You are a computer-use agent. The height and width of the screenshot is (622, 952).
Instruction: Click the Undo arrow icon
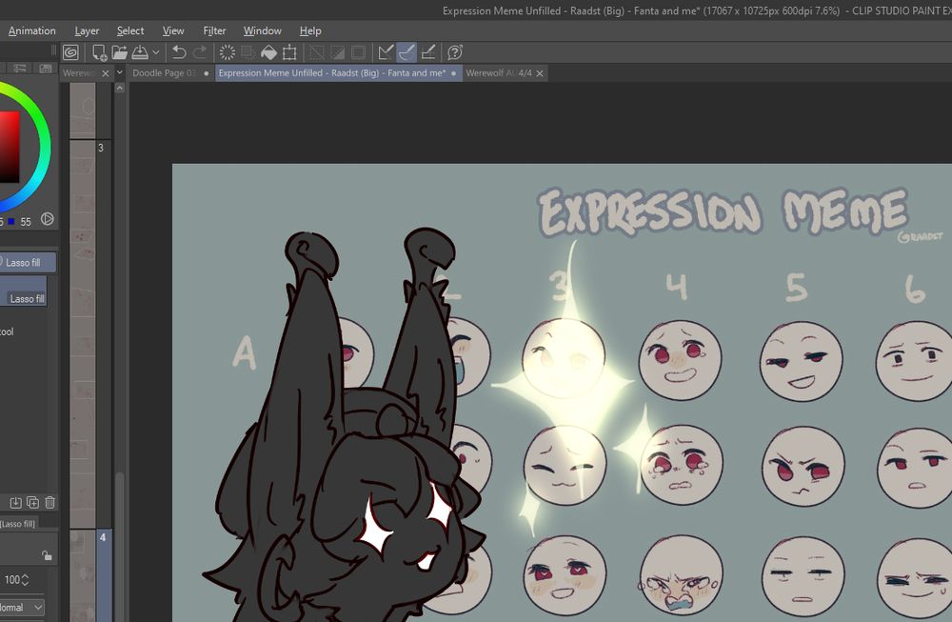click(179, 51)
